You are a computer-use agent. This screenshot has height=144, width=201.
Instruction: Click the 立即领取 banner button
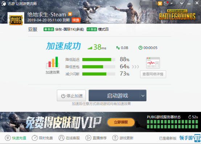[x=121, y=122]
